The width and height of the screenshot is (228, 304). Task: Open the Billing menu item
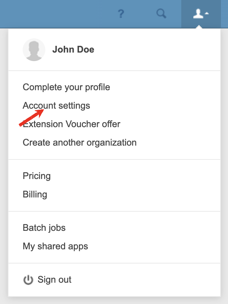click(35, 194)
